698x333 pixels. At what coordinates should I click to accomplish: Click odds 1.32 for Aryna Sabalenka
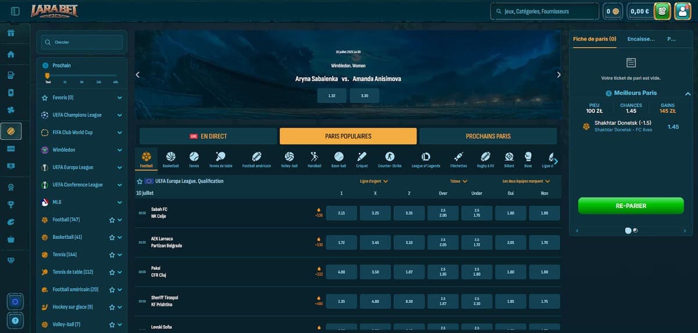click(x=332, y=95)
